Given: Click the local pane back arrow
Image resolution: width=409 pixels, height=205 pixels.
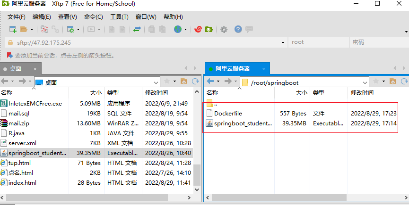Looking at the screenshot, I should click(x=5, y=82).
